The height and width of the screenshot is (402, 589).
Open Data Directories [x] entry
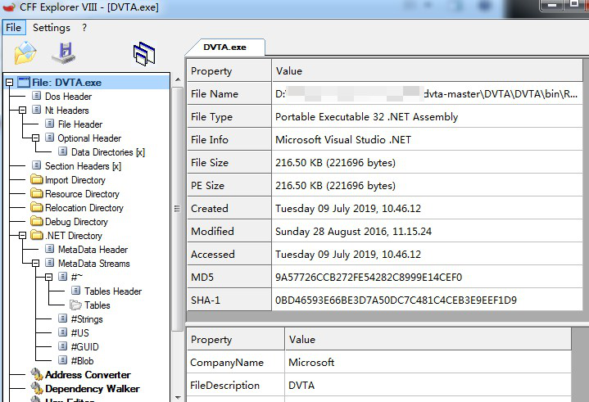tap(108, 152)
